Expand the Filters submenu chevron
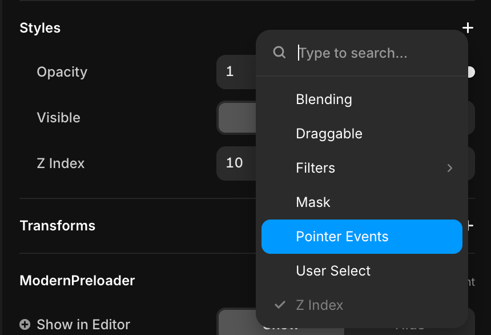Image resolution: width=491 pixels, height=335 pixels. click(x=450, y=168)
